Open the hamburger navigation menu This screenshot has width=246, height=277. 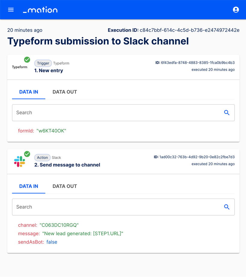point(11,10)
